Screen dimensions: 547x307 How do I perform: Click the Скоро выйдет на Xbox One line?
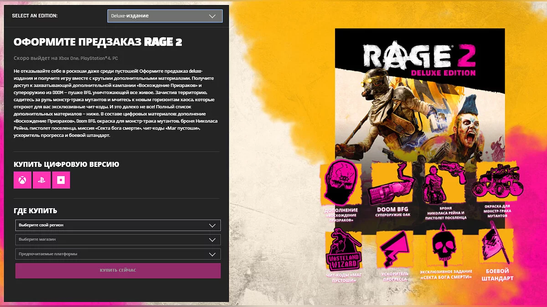click(x=66, y=58)
